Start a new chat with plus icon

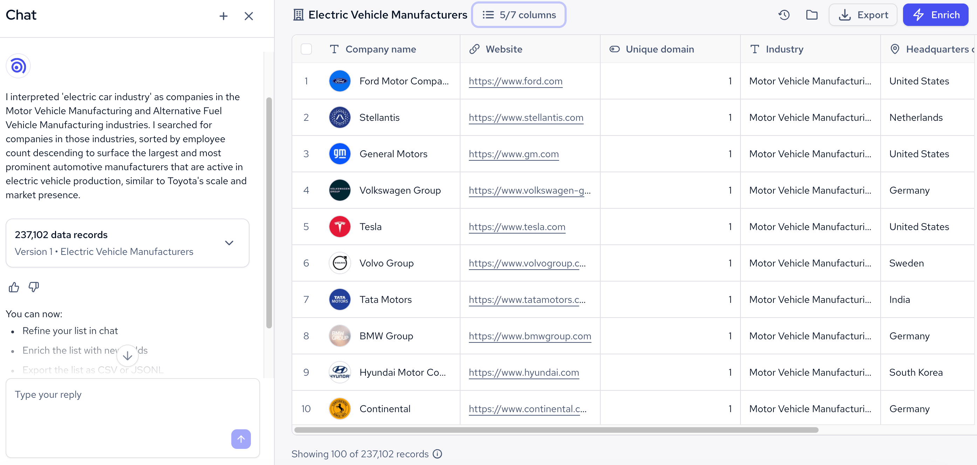point(223,16)
